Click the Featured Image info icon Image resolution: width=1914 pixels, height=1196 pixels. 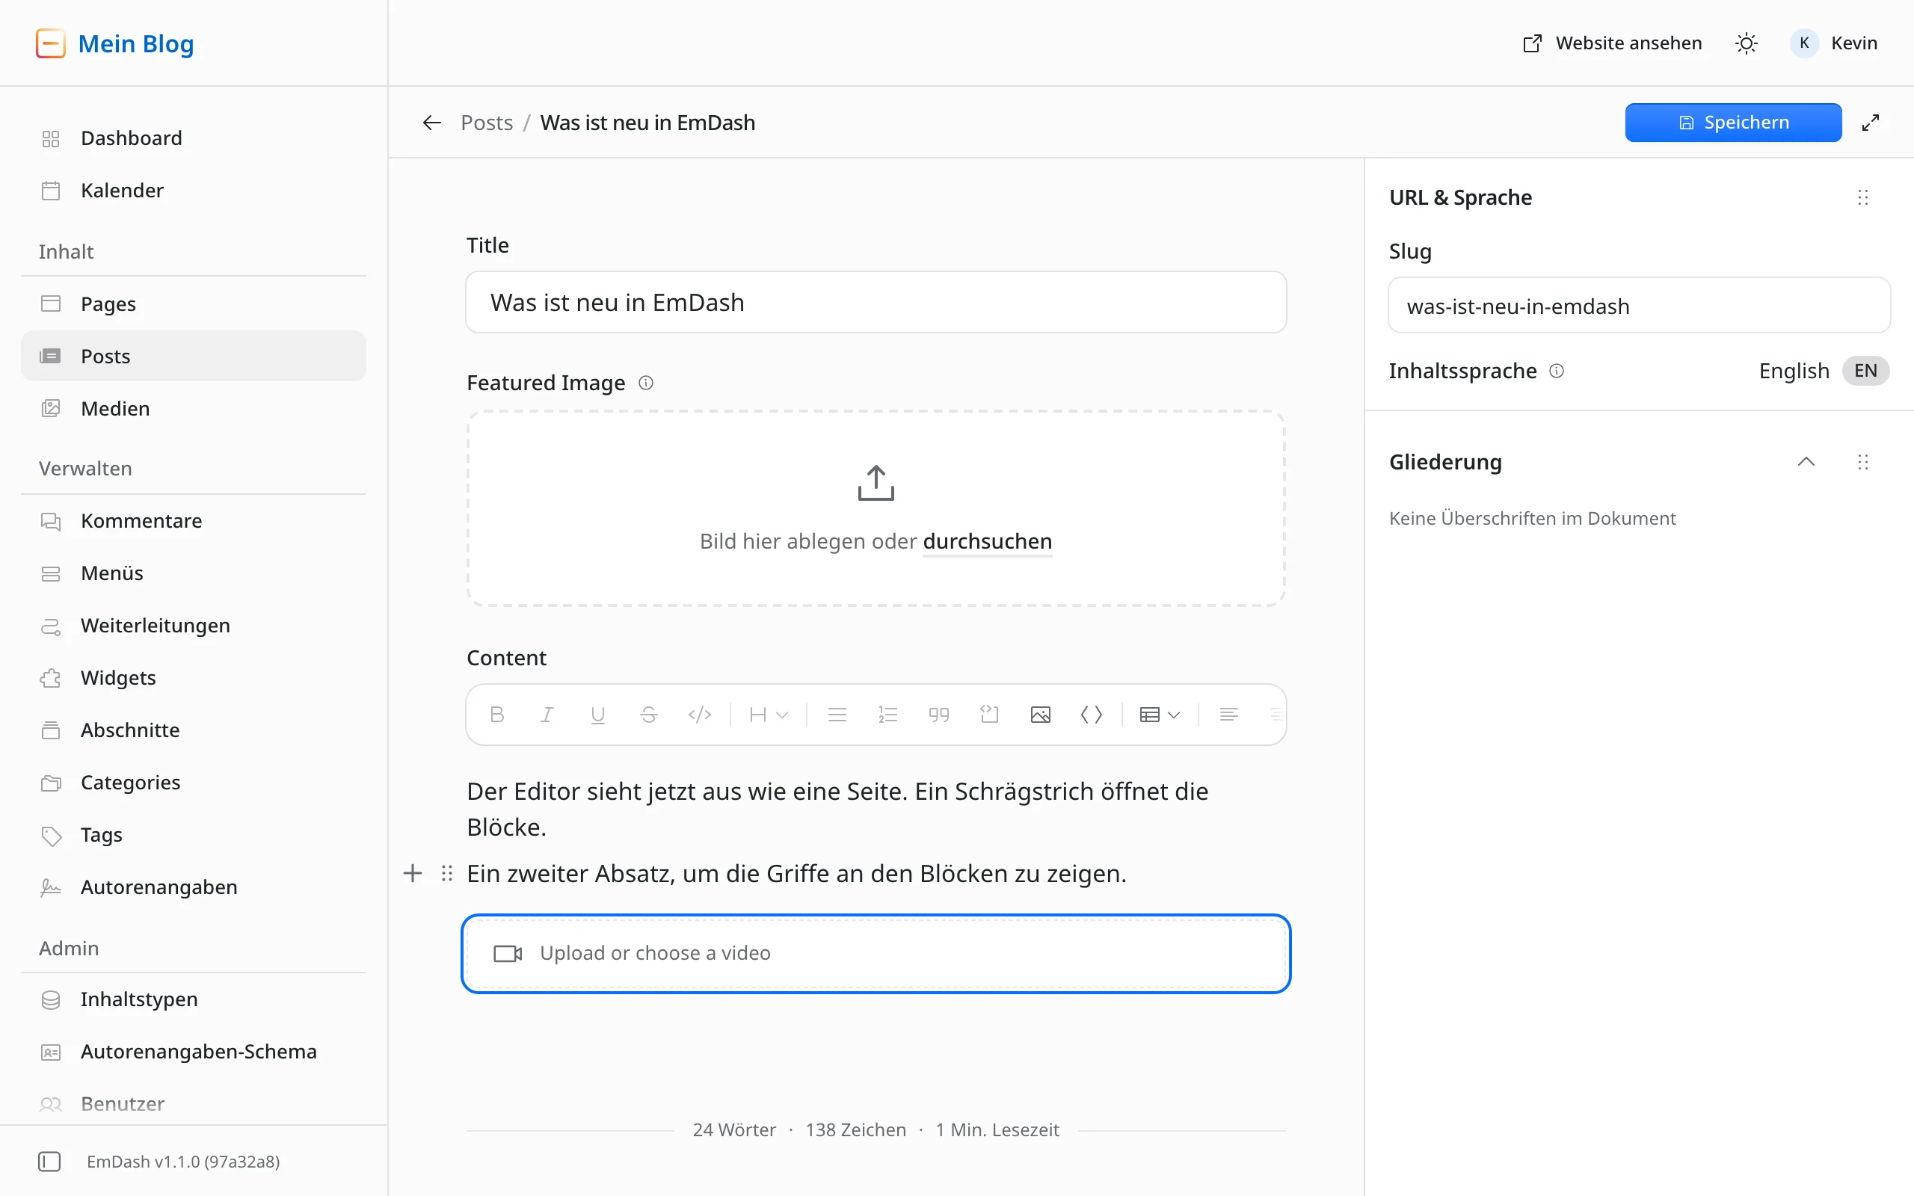click(646, 383)
